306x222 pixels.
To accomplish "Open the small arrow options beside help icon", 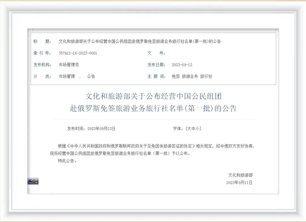I will click(x=37, y=182).
